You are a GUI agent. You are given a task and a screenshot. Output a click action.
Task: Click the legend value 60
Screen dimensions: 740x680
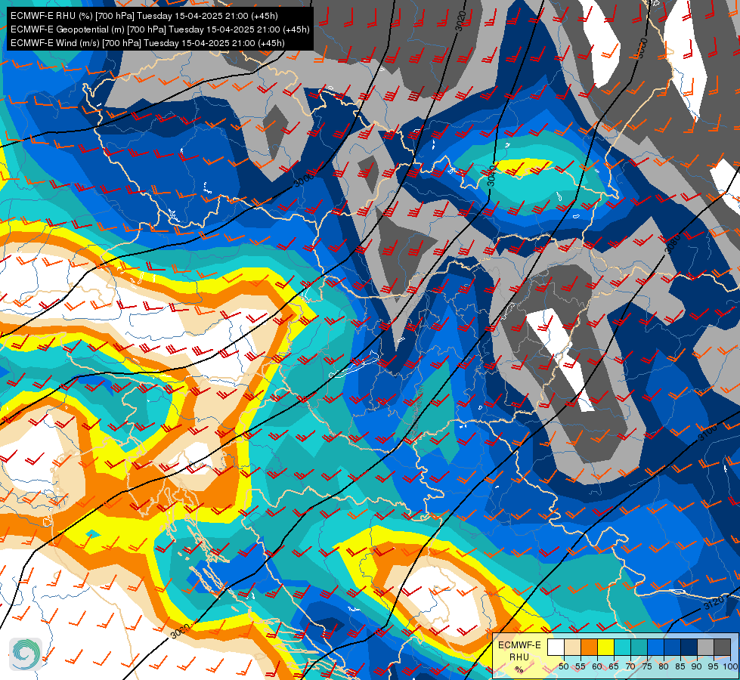click(x=597, y=666)
